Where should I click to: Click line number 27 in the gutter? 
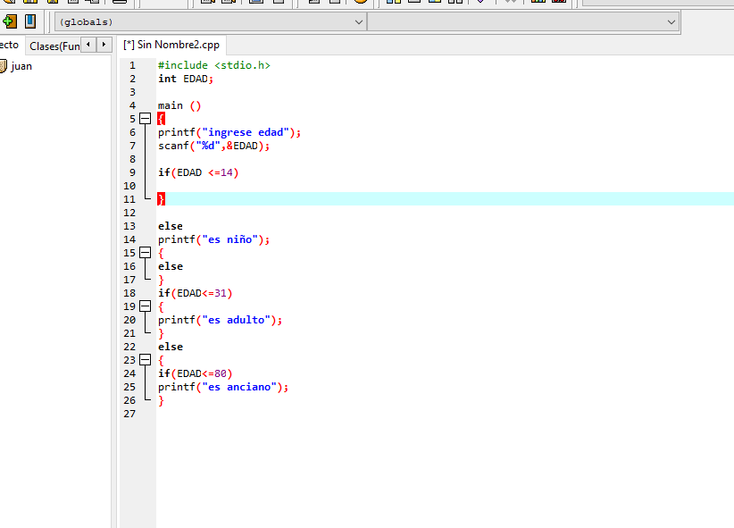click(129, 414)
